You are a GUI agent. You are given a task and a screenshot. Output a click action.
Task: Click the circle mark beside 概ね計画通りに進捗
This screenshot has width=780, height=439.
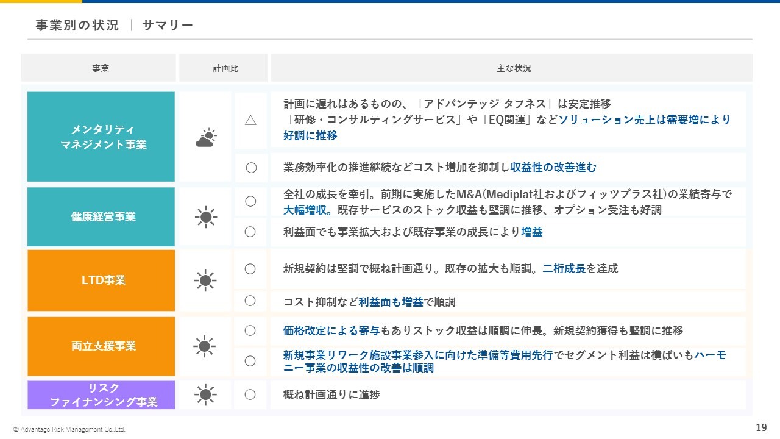250,394
